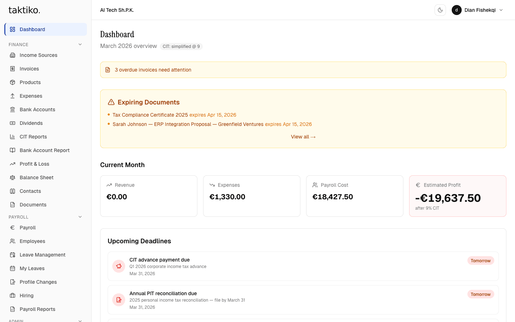Click the Invoices icon in sidebar
Viewport: 515px width, 322px height.
coord(13,69)
